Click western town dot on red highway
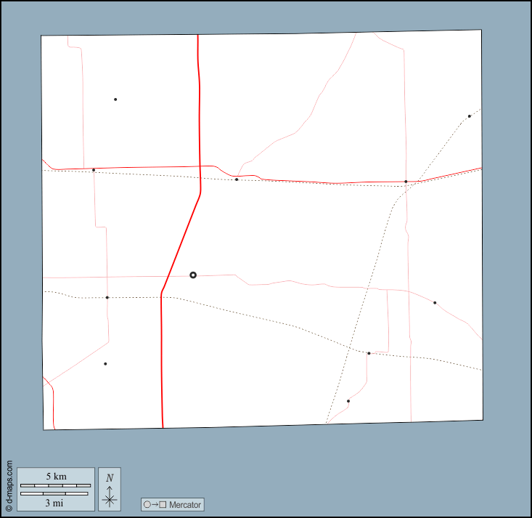Screen dimensions: 532x518 point(94,170)
